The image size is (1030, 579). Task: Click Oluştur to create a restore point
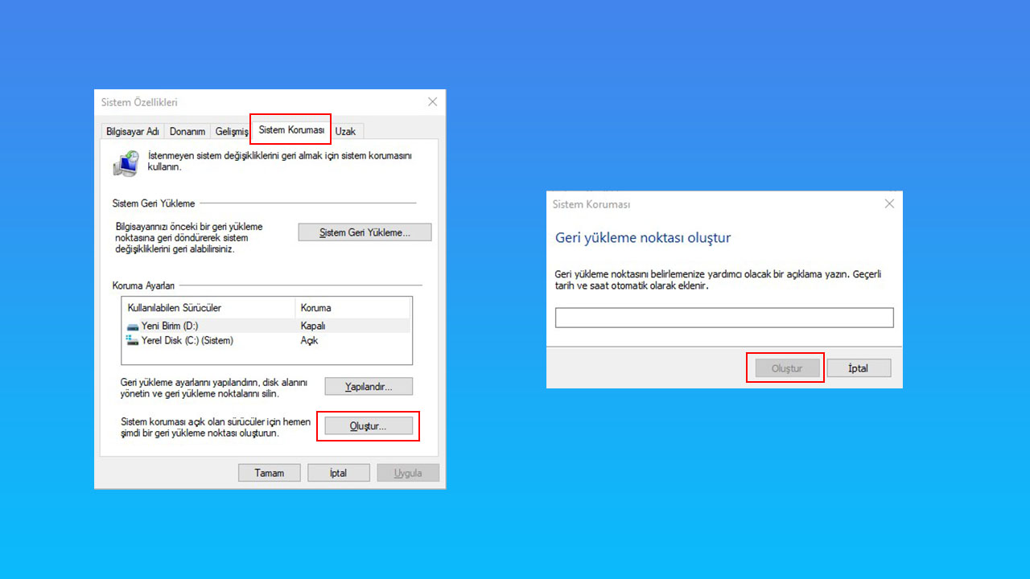point(369,426)
